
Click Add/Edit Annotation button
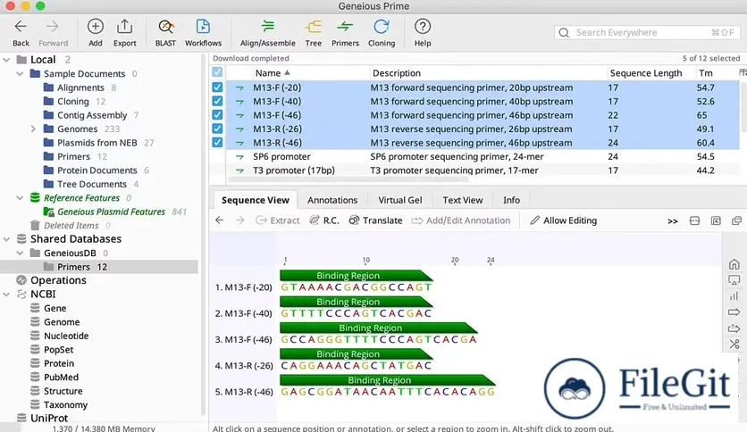(461, 220)
